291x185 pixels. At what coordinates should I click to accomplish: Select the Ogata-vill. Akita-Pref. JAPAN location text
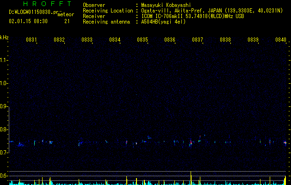coord(212,11)
